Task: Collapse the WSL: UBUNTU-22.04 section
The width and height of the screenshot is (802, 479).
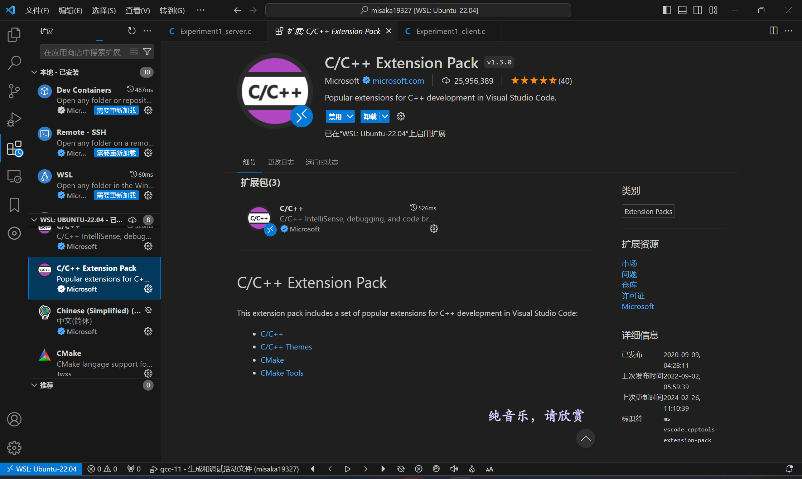Action: [x=34, y=220]
